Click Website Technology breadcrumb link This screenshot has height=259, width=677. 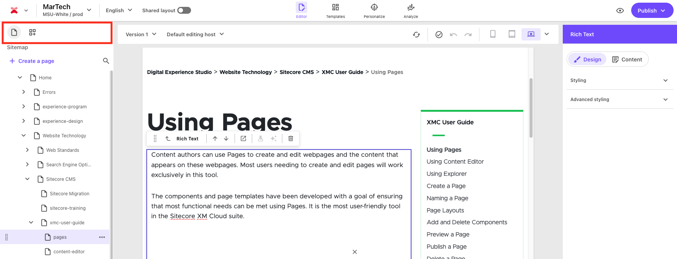tap(246, 72)
